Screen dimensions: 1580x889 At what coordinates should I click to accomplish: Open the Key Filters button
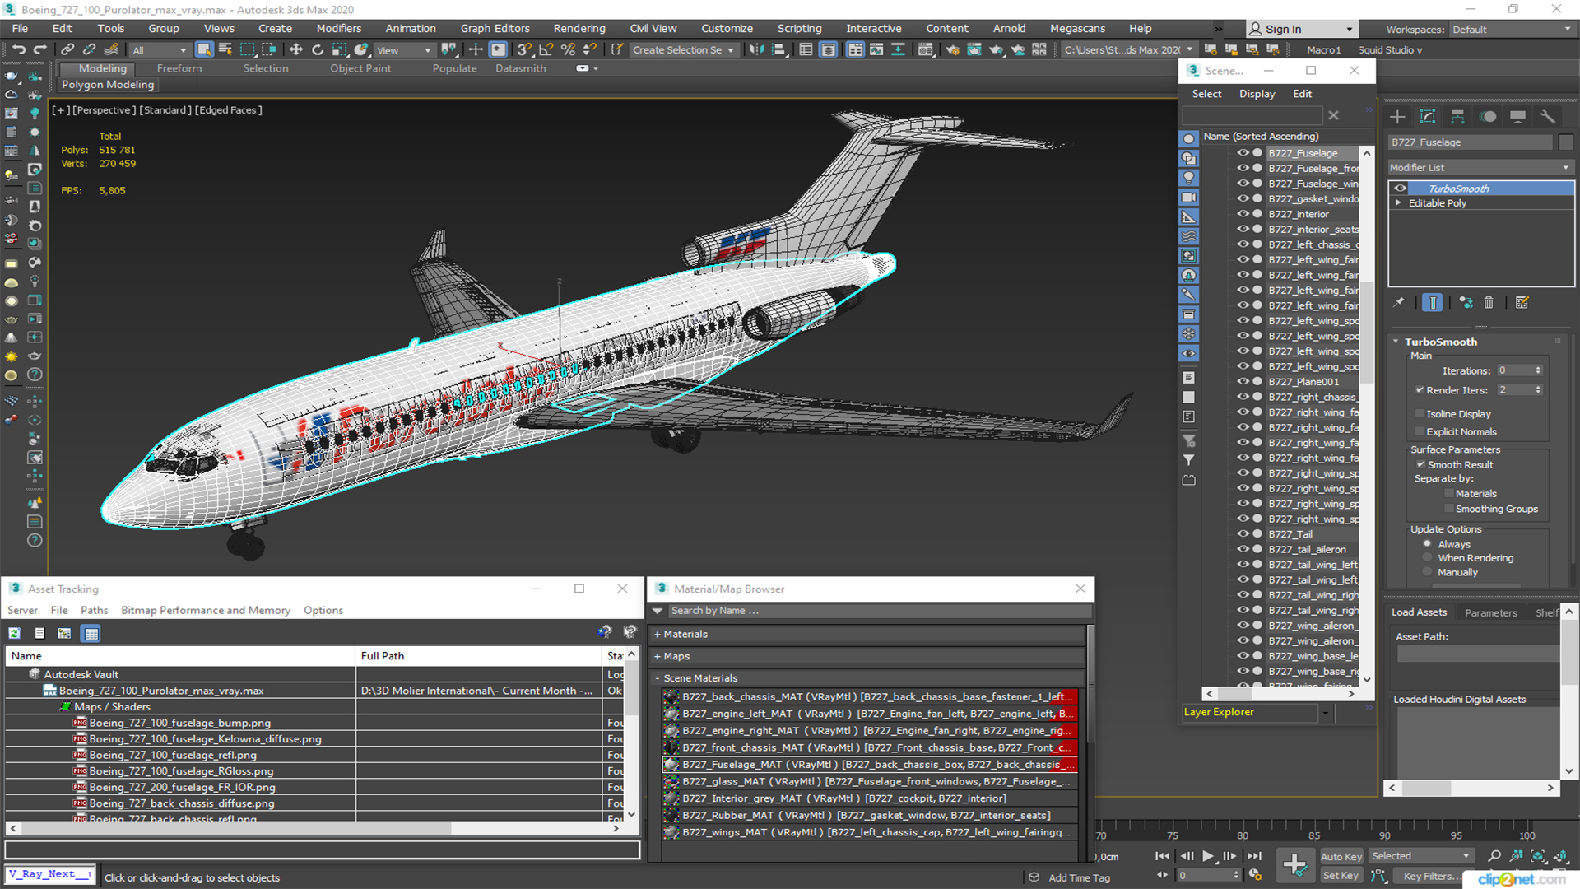[1432, 876]
